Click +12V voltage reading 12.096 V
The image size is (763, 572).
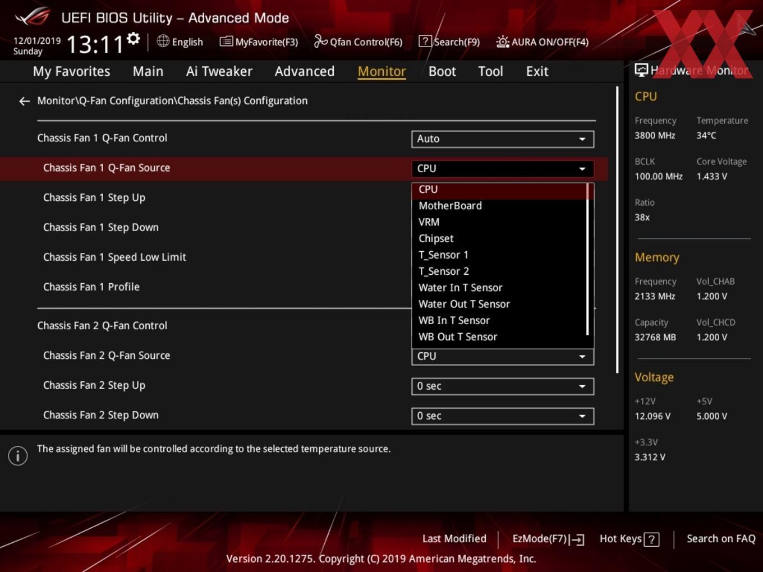click(652, 416)
